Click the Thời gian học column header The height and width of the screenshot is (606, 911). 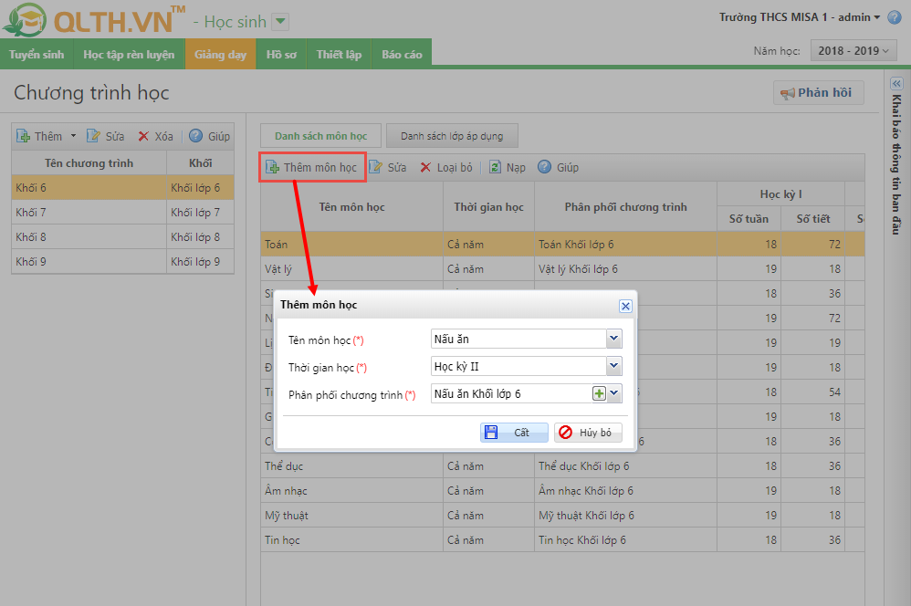coord(488,207)
